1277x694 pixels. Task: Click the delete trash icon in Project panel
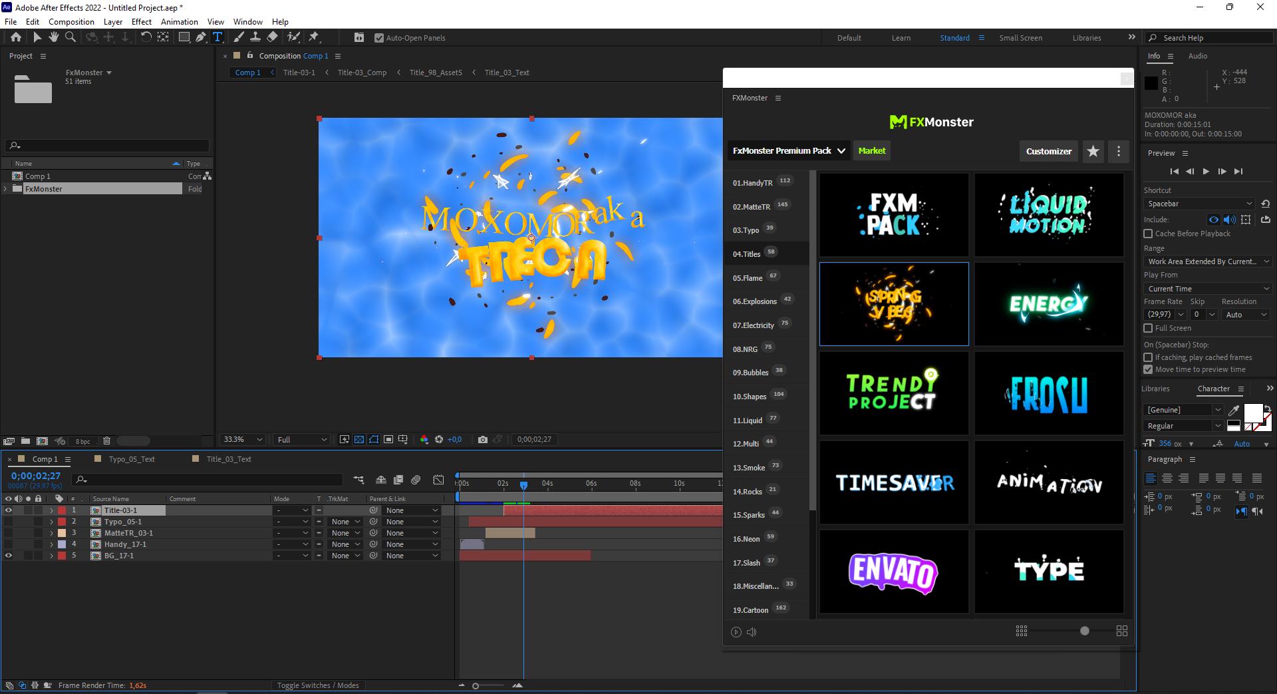(106, 440)
